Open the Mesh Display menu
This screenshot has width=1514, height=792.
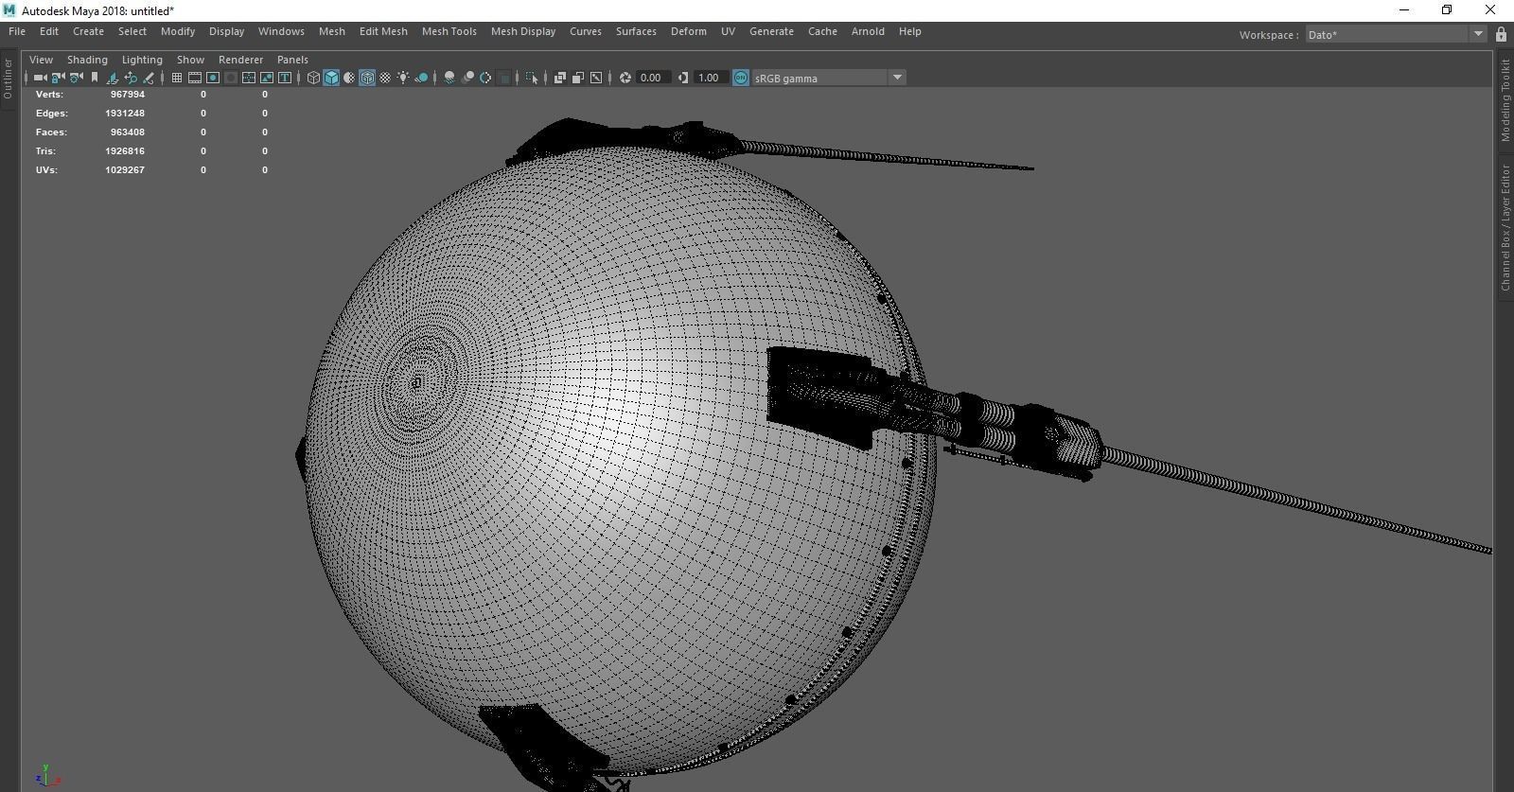pyautogui.click(x=523, y=31)
